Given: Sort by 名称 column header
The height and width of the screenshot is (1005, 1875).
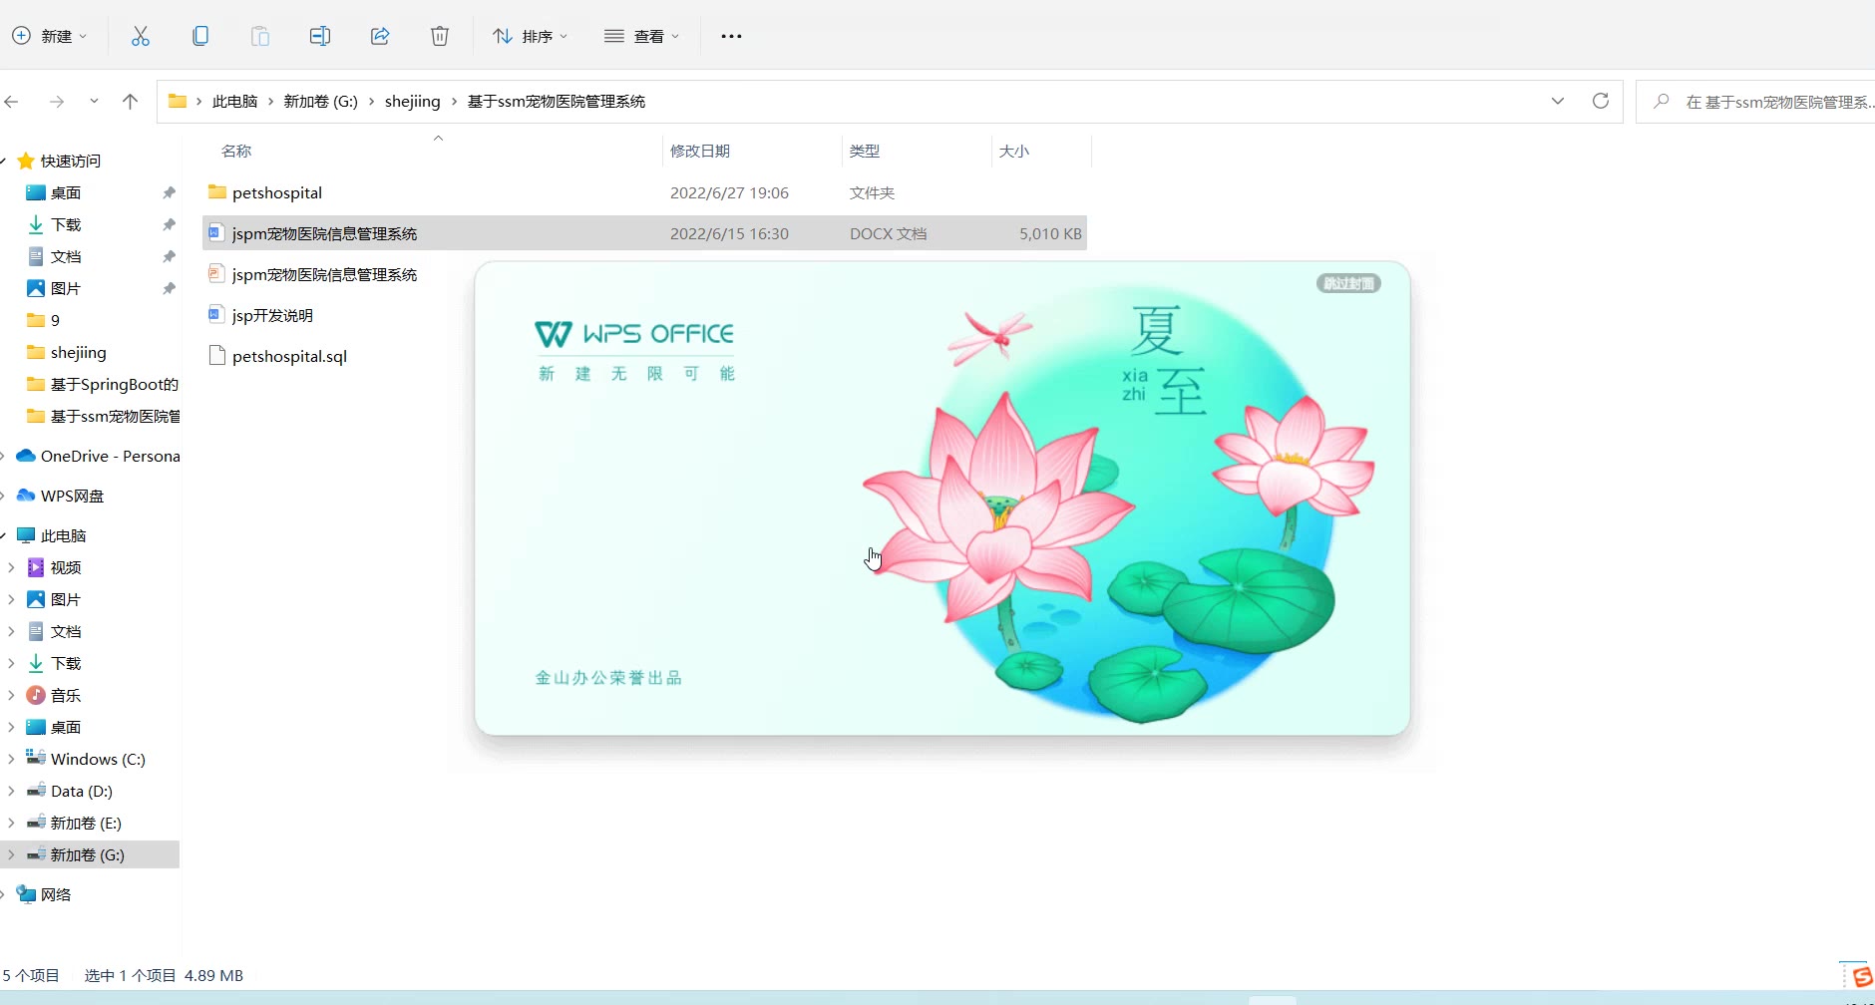Looking at the screenshot, I should tap(236, 151).
